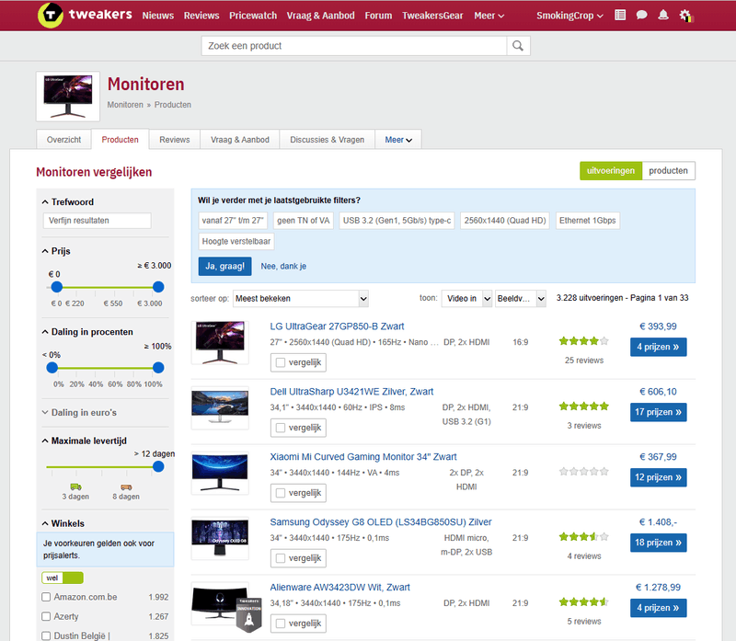This screenshot has height=641, width=736.
Task: Switch to the Discussies & Vragen tab
Action: [x=328, y=140]
